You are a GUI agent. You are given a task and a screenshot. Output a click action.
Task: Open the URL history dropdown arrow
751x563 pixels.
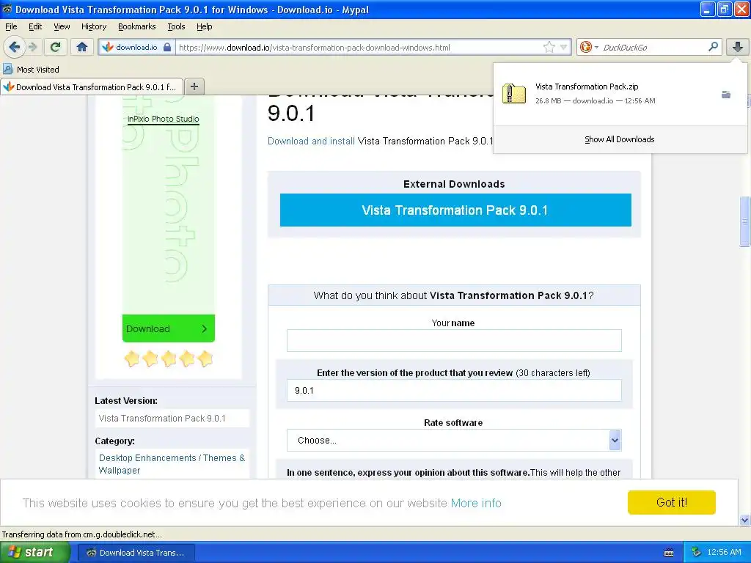coord(563,47)
